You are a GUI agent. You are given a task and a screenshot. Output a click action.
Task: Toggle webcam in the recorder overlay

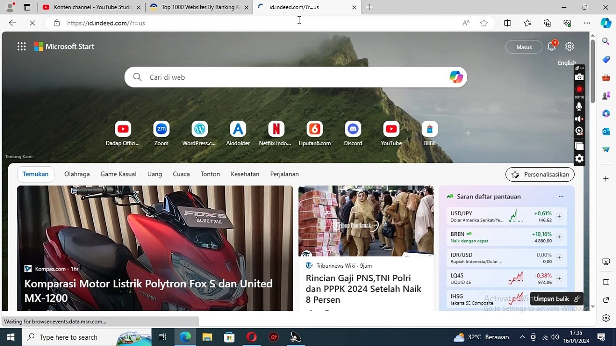[x=579, y=131]
